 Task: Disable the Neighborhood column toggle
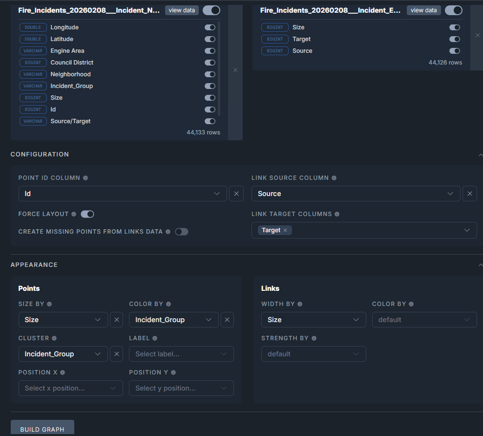(210, 74)
